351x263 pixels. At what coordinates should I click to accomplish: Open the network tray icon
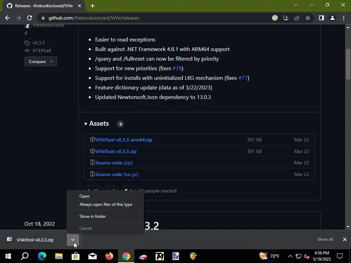pyautogui.click(x=299, y=256)
